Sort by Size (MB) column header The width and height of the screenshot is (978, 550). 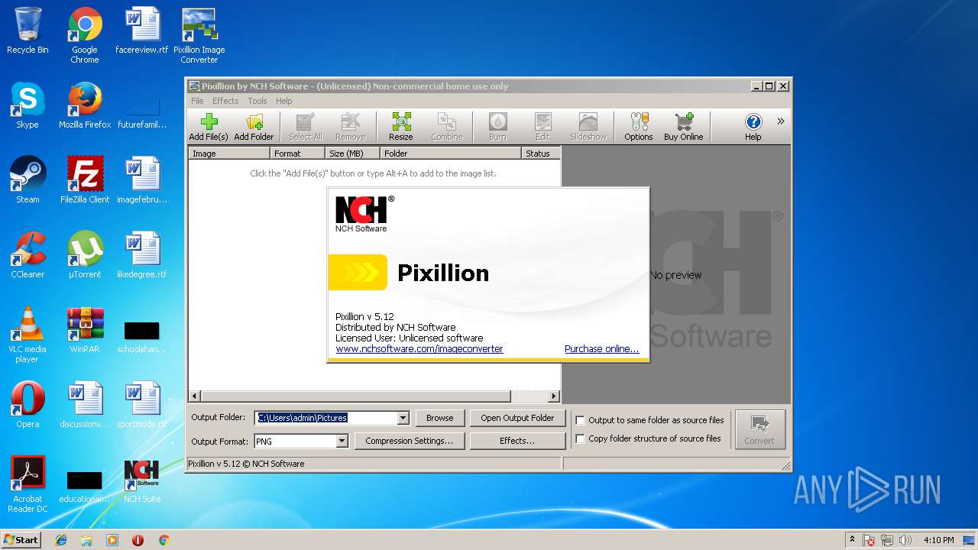click(353, 153)
